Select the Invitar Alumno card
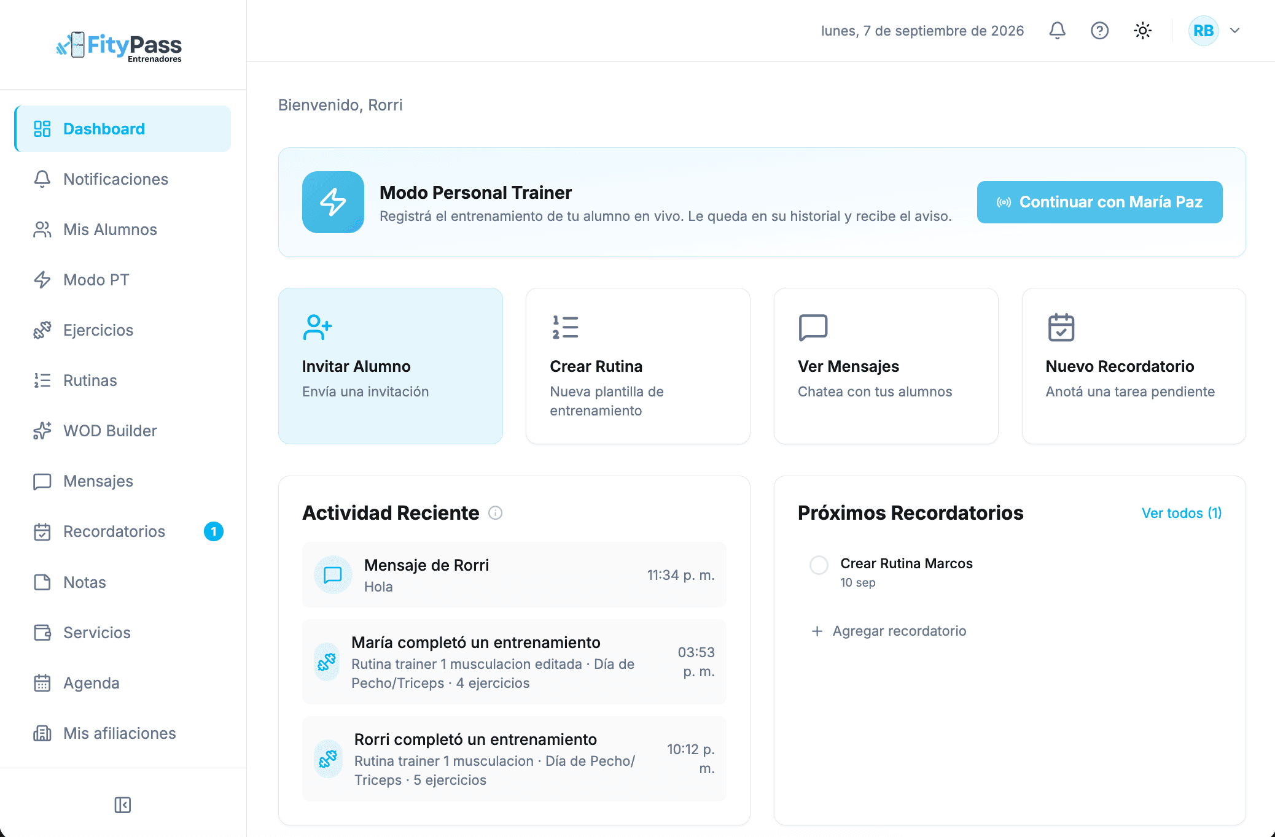The image size is (1275, 837). [x=391, y=366]
